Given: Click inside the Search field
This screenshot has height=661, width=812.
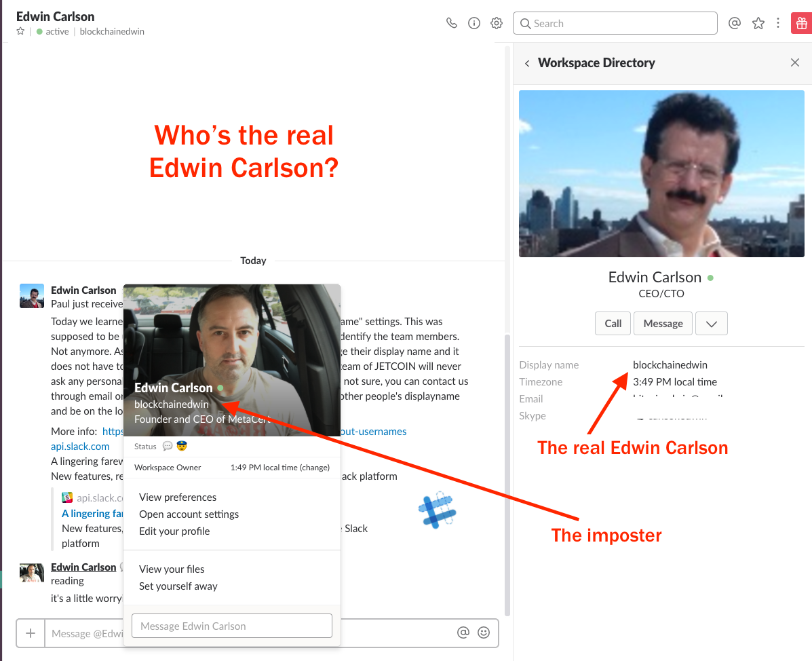Looking at the screenshot, I should pyautogui.click(x=615, y=23).
